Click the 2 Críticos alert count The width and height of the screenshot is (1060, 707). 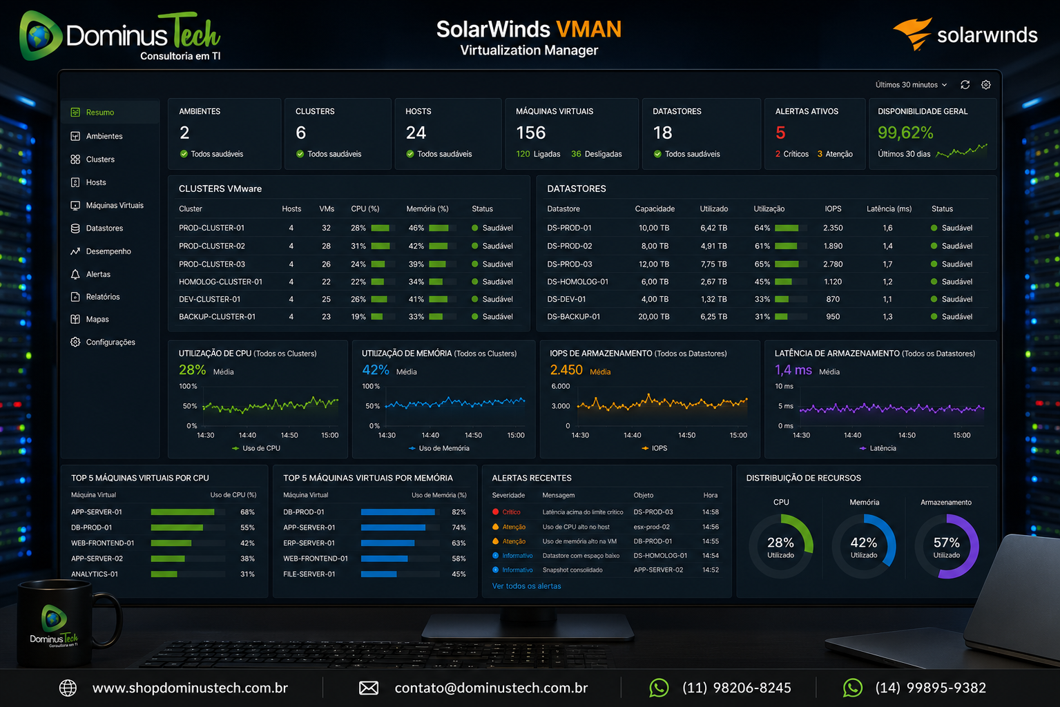pyautogui.click(x=792, y=154)
